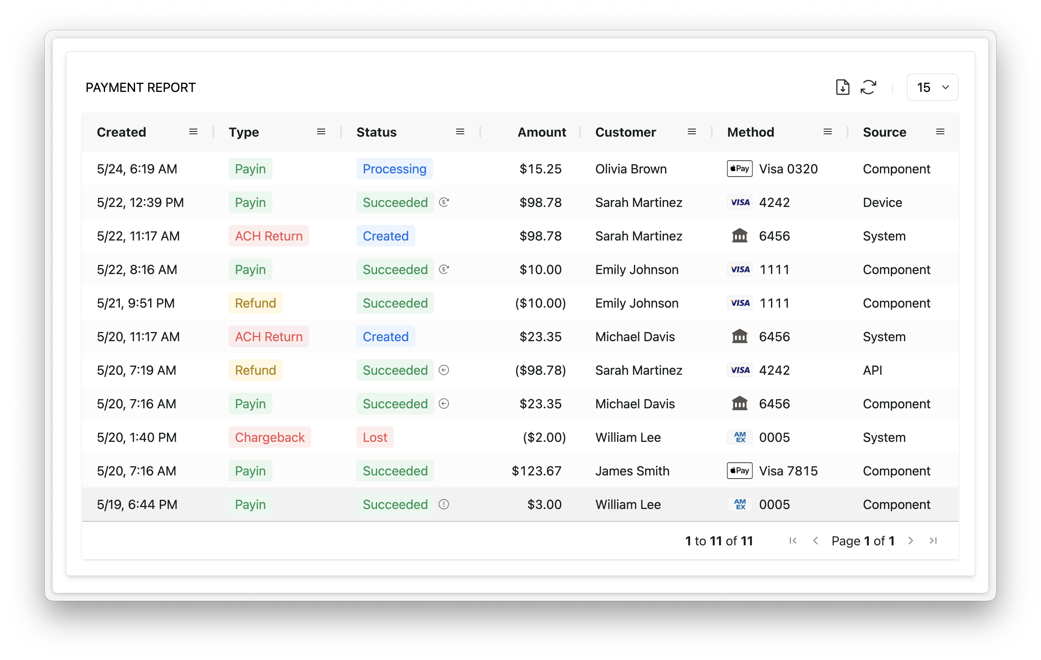This screenshot has width=1041, height=660.
Task: Open the Method column menu icon
Action: coord(827,132)
